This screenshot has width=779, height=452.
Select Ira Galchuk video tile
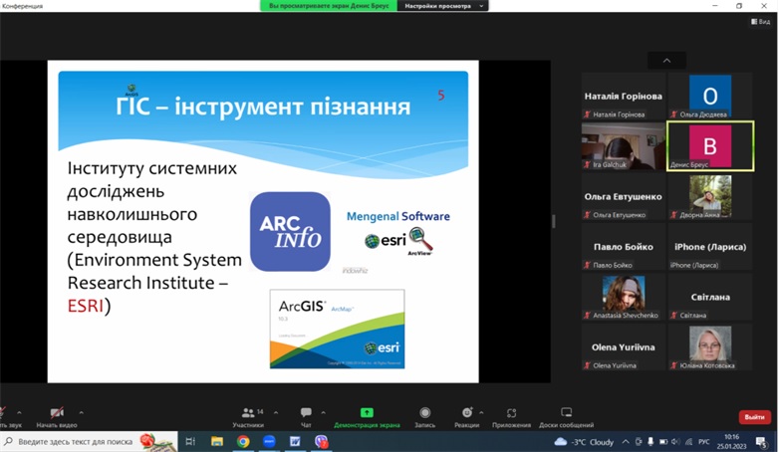click(623, 146)
